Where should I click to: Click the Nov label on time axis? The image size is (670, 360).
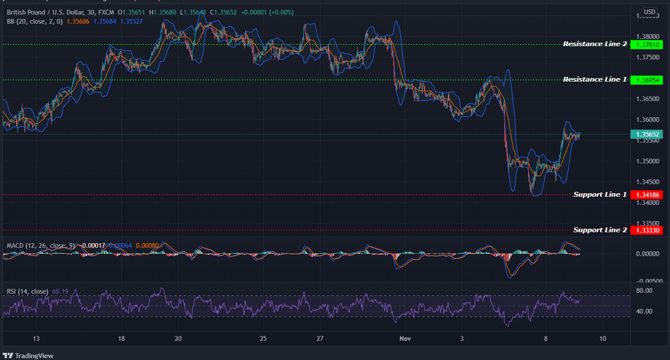pyautogui.click(x=405, y=338)
